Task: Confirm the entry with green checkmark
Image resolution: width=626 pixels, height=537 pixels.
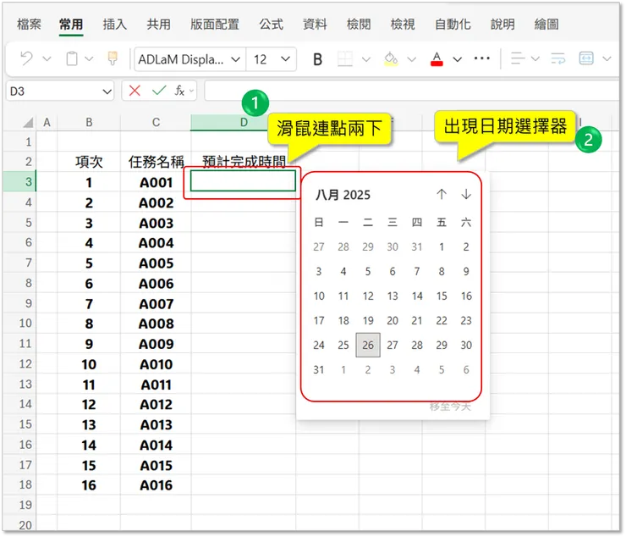Action: (159, 91)
